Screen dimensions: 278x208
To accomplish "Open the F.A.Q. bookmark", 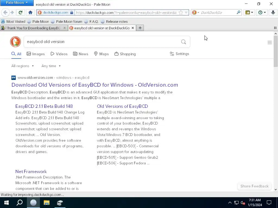I will tap(91, 22).
